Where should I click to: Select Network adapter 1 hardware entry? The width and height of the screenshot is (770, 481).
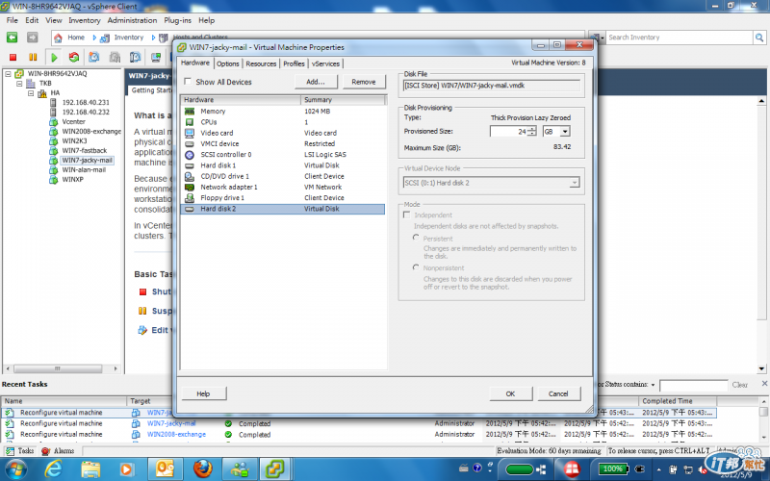(x=283, y=187)
